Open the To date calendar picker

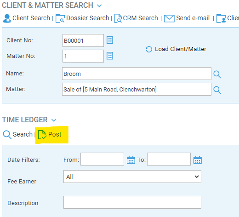(198, 160)
